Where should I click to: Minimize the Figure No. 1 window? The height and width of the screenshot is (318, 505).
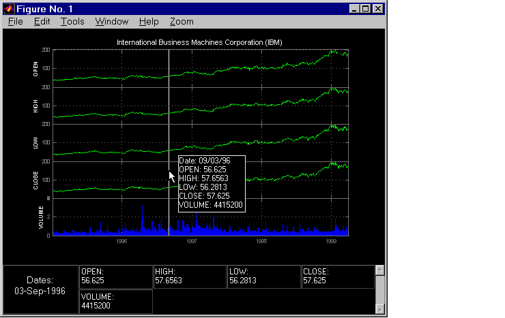(x=354, y=9)
